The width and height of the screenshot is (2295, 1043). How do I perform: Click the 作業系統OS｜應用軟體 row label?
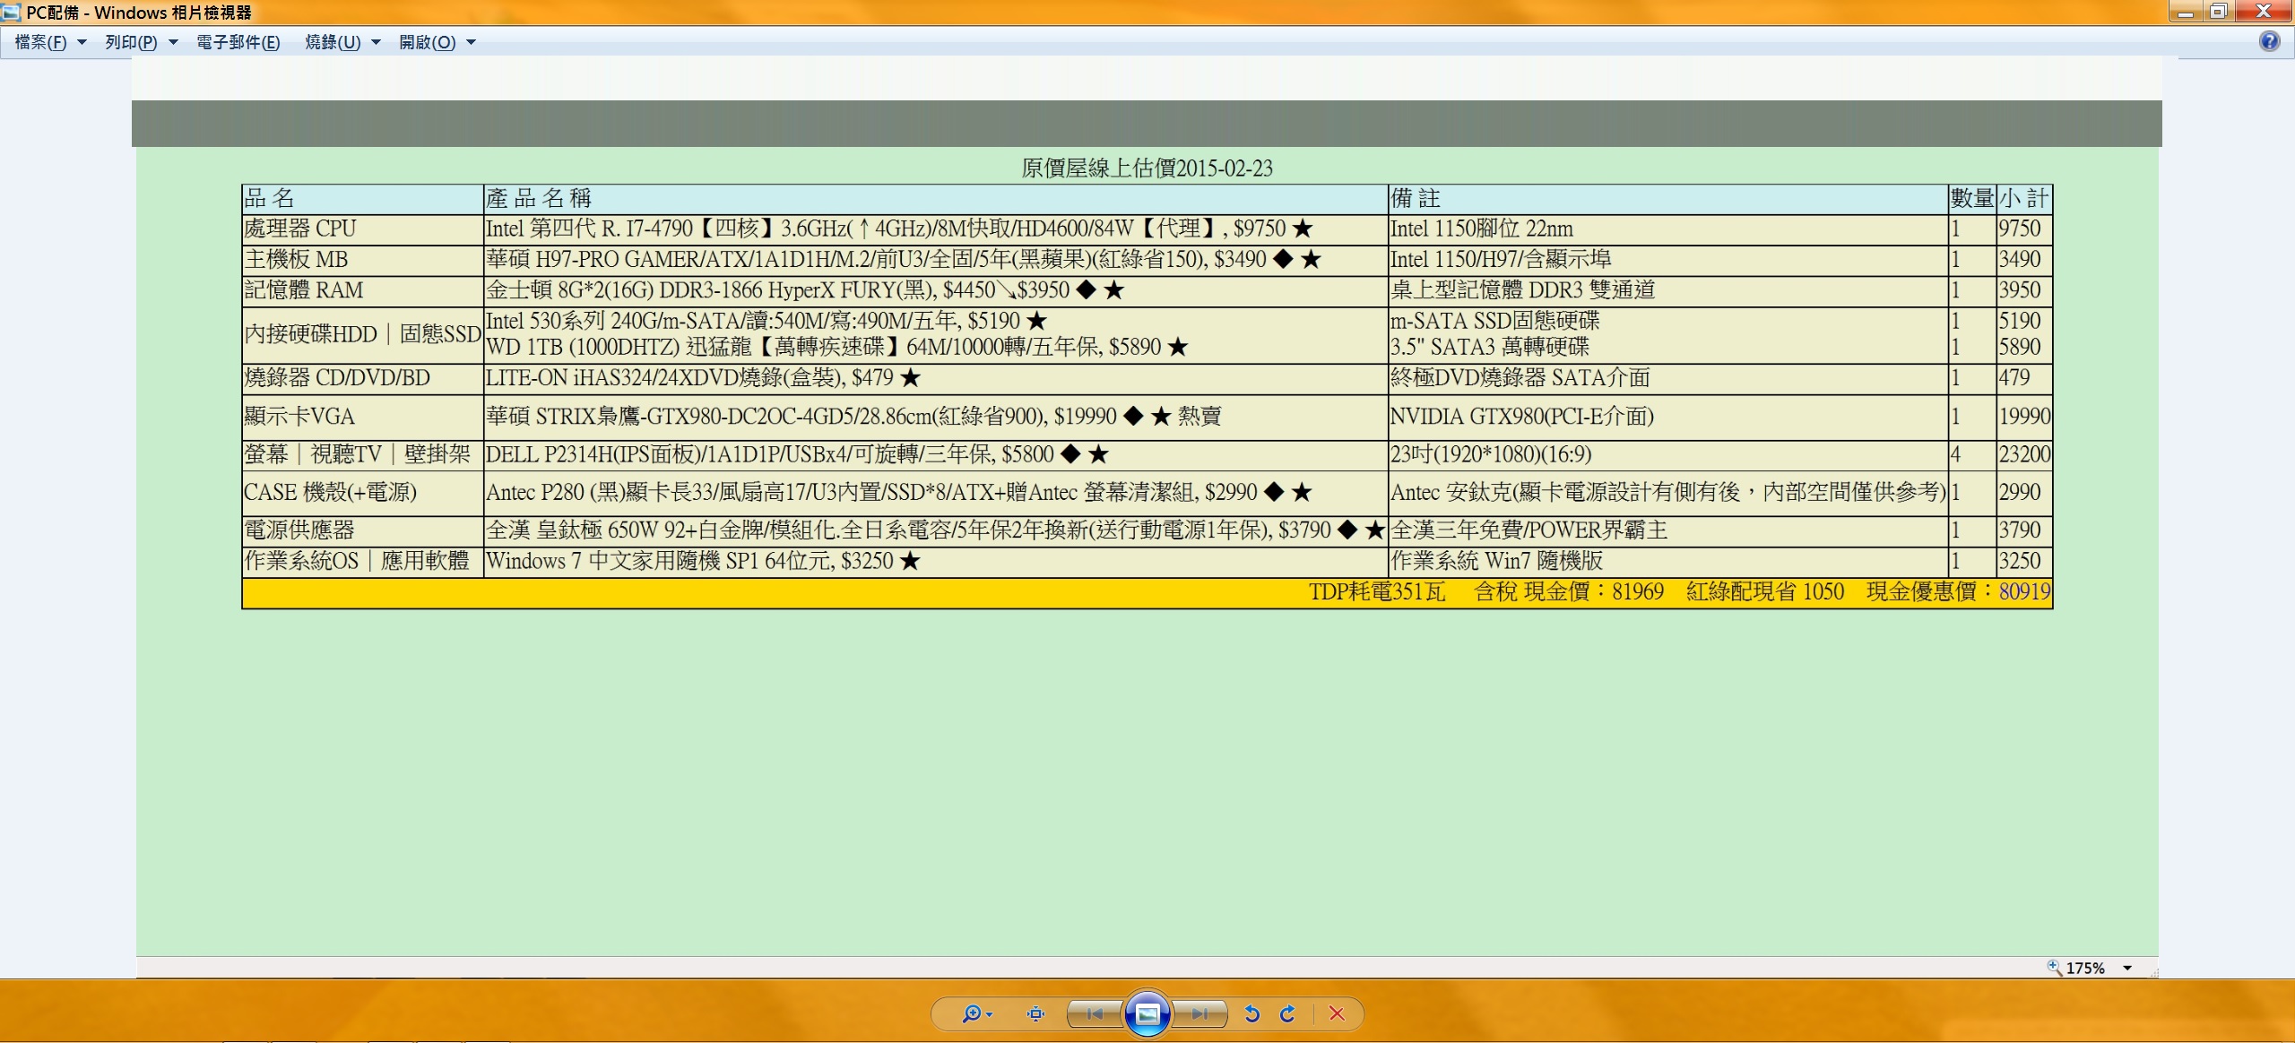tap(356, 562)
